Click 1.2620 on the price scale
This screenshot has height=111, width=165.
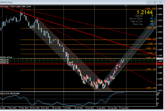(x=160, y=32)
